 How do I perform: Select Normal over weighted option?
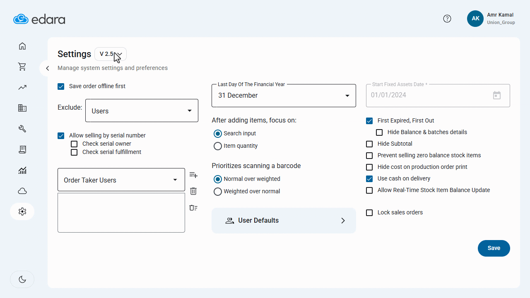[218, 179]
